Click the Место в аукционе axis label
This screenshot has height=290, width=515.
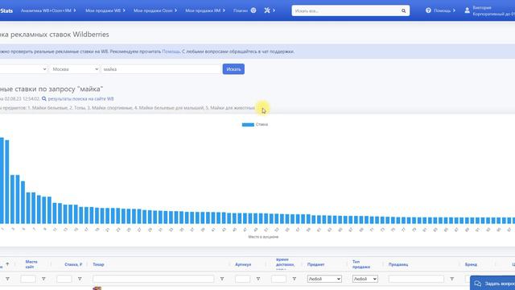coord(263,237)
